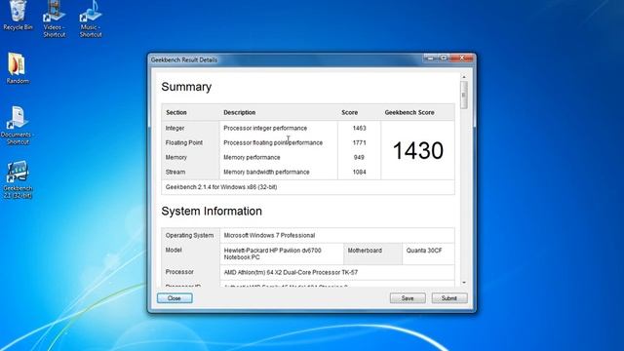The width and height of the screenshot is (624, 351).
Task: Click 'Memory performance' description text
Action: click(x=252, y=157)
